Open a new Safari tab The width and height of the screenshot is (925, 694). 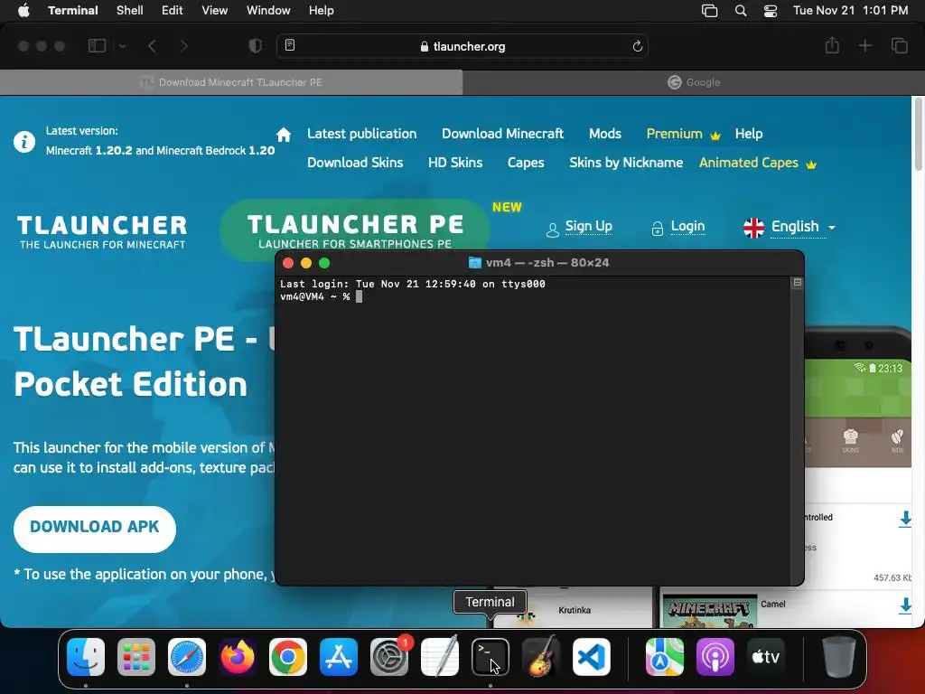pos(864,45)
